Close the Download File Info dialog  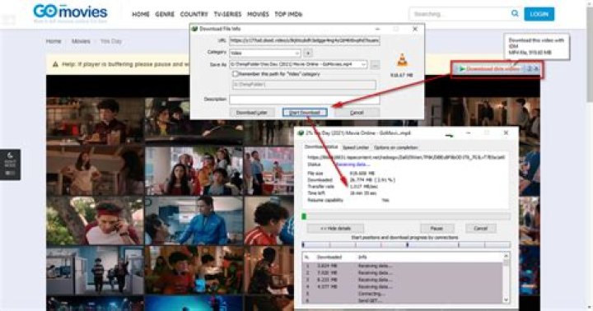pos(415,29)
